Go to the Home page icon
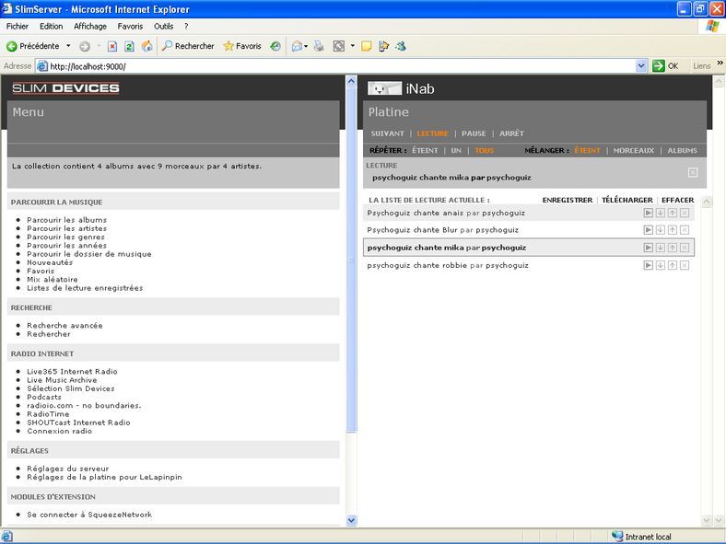Viewport: 726px width, 544px height. point(146,46)
